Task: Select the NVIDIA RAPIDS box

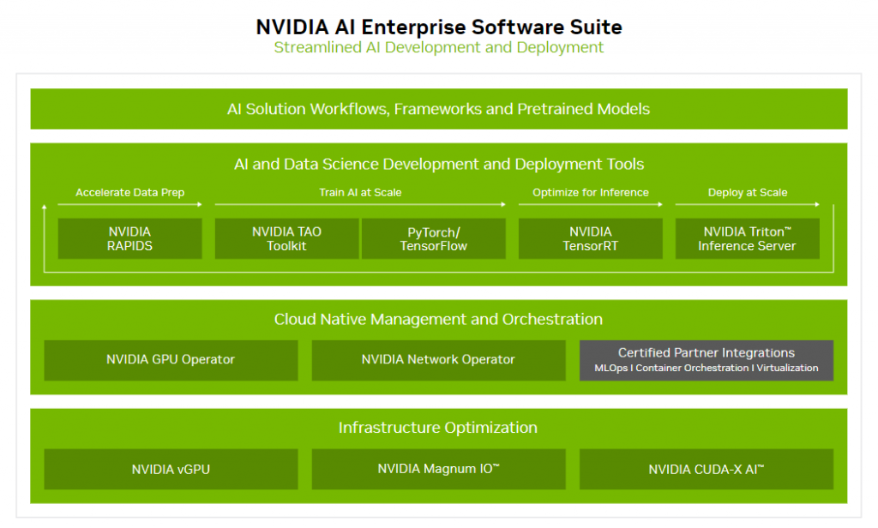Action: pyautogui.click(x=129, y=238)
